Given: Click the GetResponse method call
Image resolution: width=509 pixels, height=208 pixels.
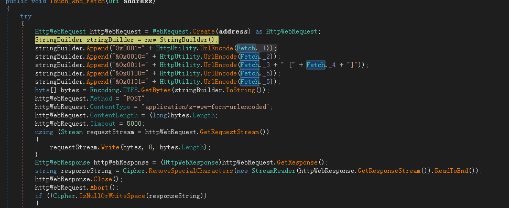Looking at the screenshot, I should [x=297, y=162].
